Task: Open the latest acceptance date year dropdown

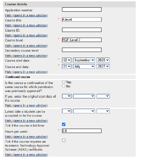Action: [x=103, y=111]
